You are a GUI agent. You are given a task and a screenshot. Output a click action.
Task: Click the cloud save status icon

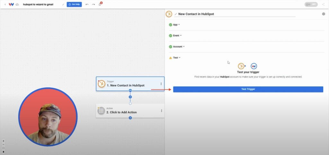click(x=17, y=4)
